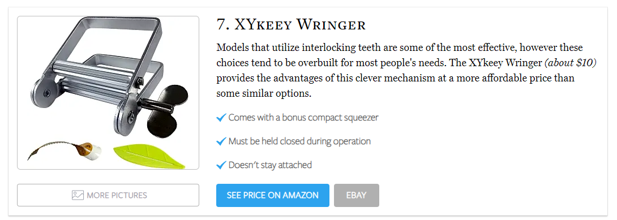Select the Comes with a bonus compact squeezer text
This screenshot has width=617, height=220.
pos(303,118)
